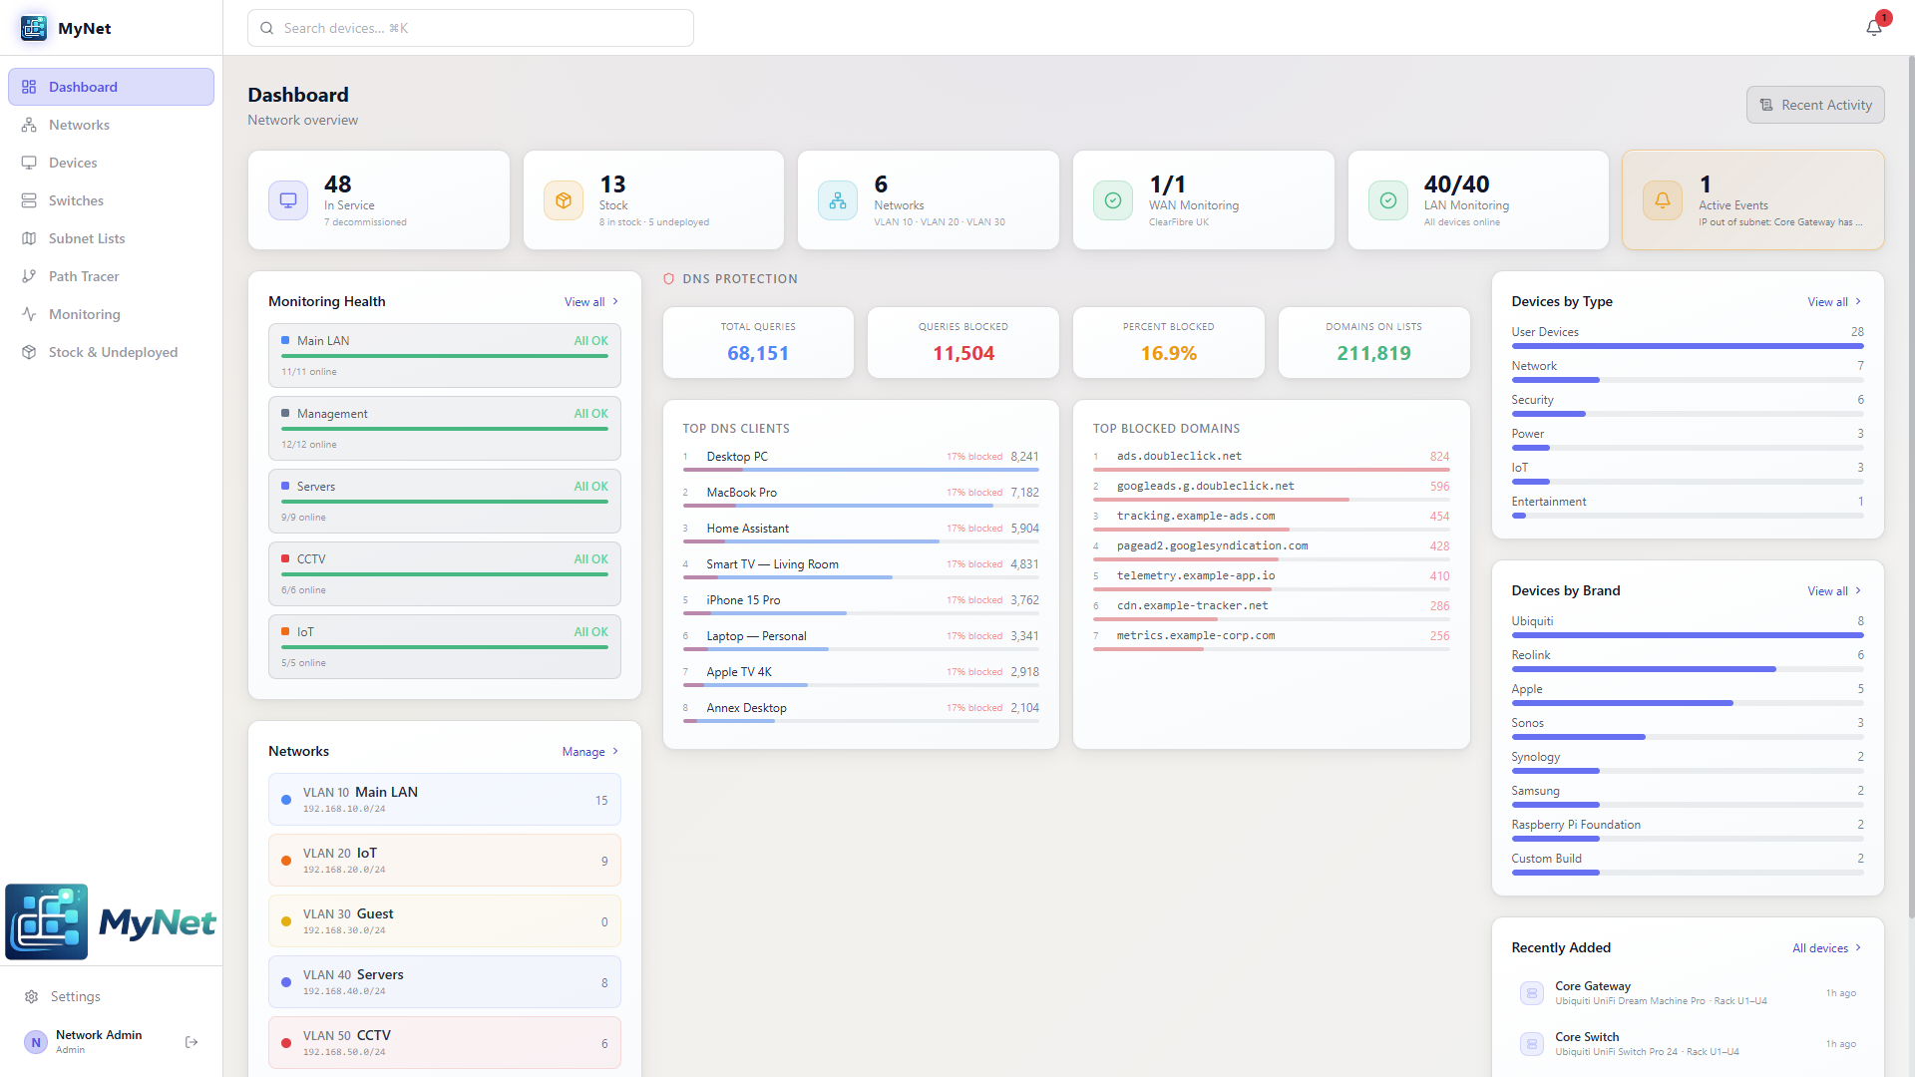Click the Stock box icon card
Image resolution: width=1915 pixels, height=1077 pixels.
564,200
